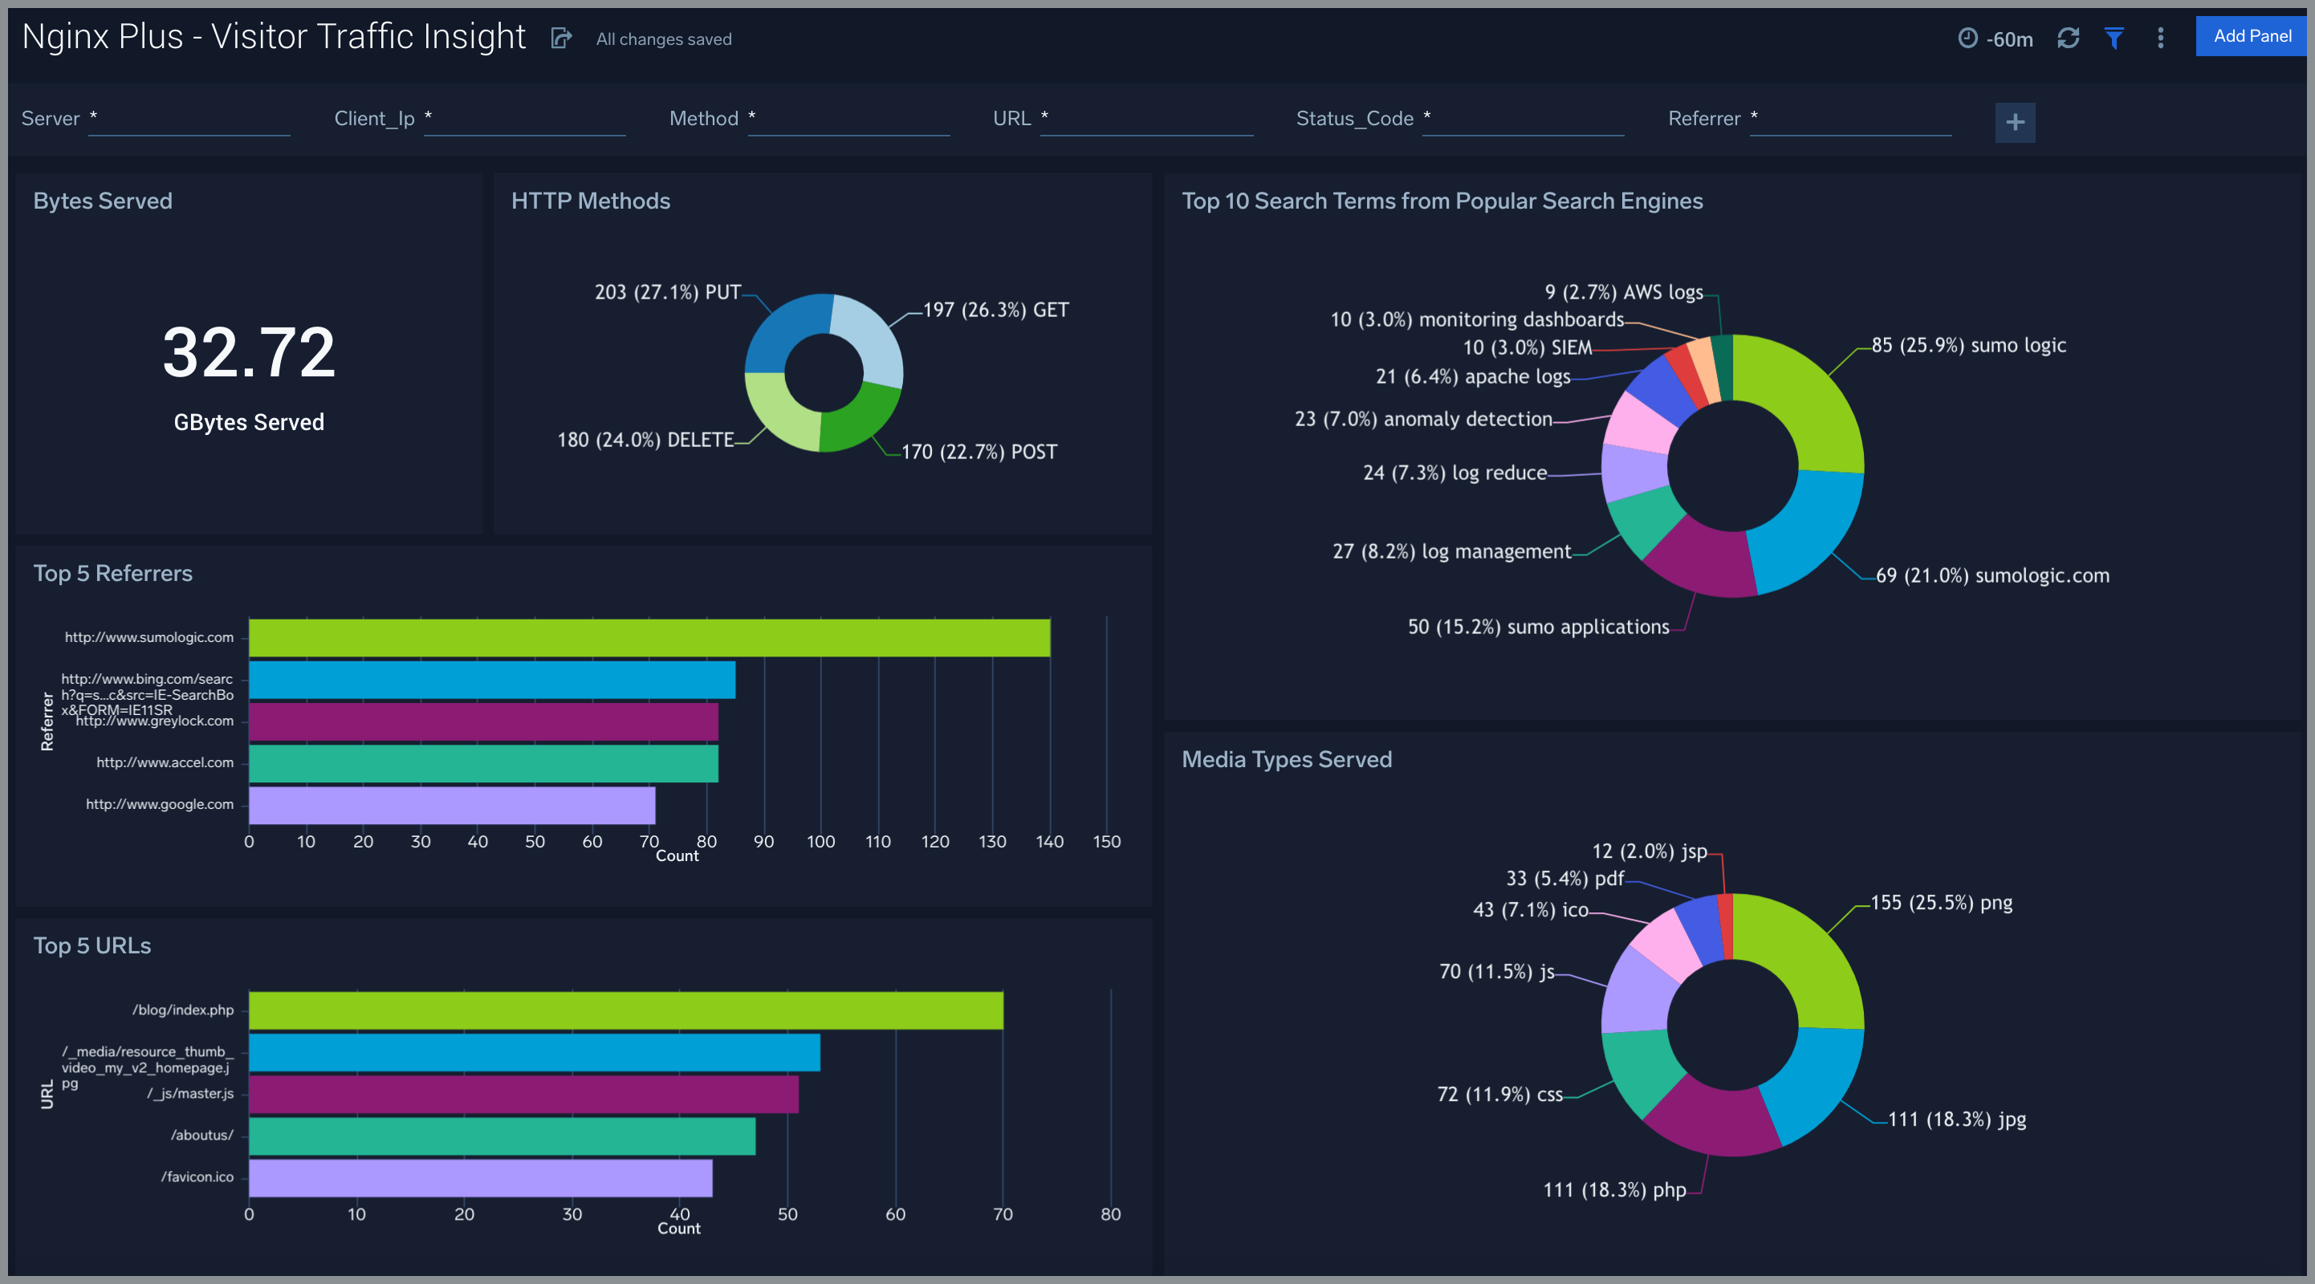
Task: Open the three-dot more options menu
Action: pyautogui.click(x=2160, y=38)
